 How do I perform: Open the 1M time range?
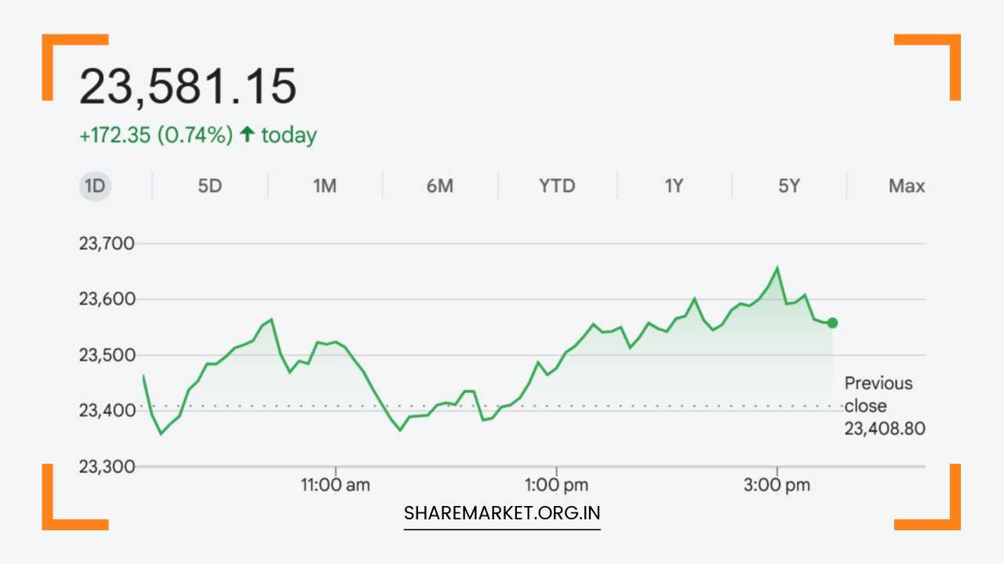tap(325, 186)
